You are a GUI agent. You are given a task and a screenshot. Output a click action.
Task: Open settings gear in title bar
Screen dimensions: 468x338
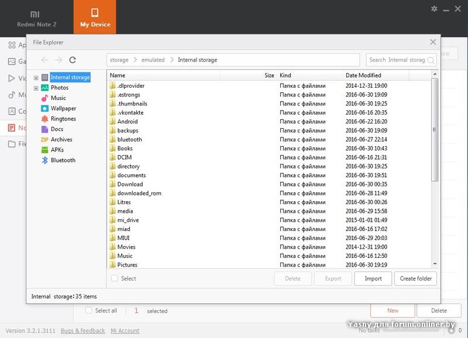(434, 9)
